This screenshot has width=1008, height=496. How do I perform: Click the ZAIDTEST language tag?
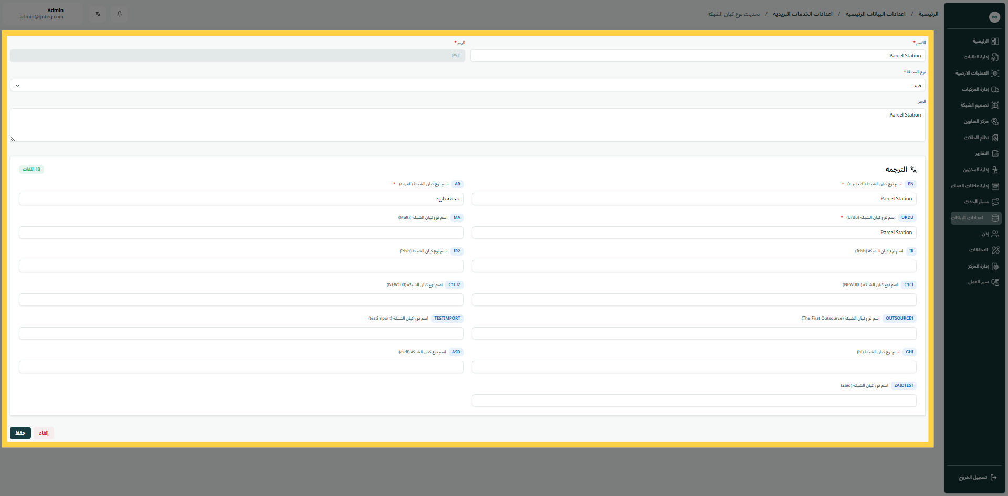coord(904,386)
